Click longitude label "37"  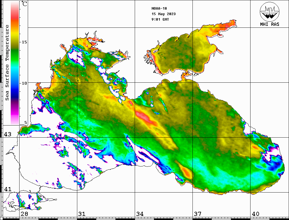tap(198, 214)
